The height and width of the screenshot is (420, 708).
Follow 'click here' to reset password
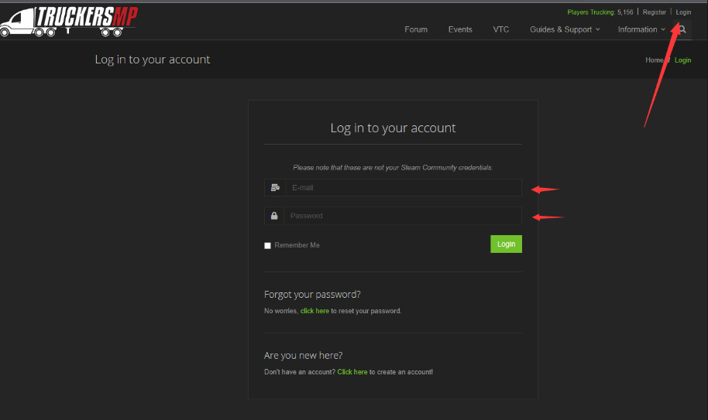(x=314, y=311)
